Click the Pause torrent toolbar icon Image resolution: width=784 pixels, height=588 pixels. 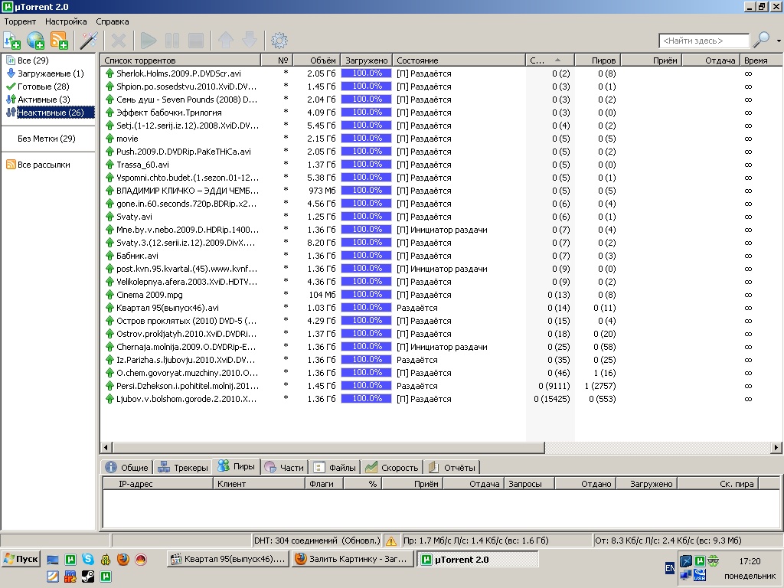pyautogui.click(x=172, y=41)
